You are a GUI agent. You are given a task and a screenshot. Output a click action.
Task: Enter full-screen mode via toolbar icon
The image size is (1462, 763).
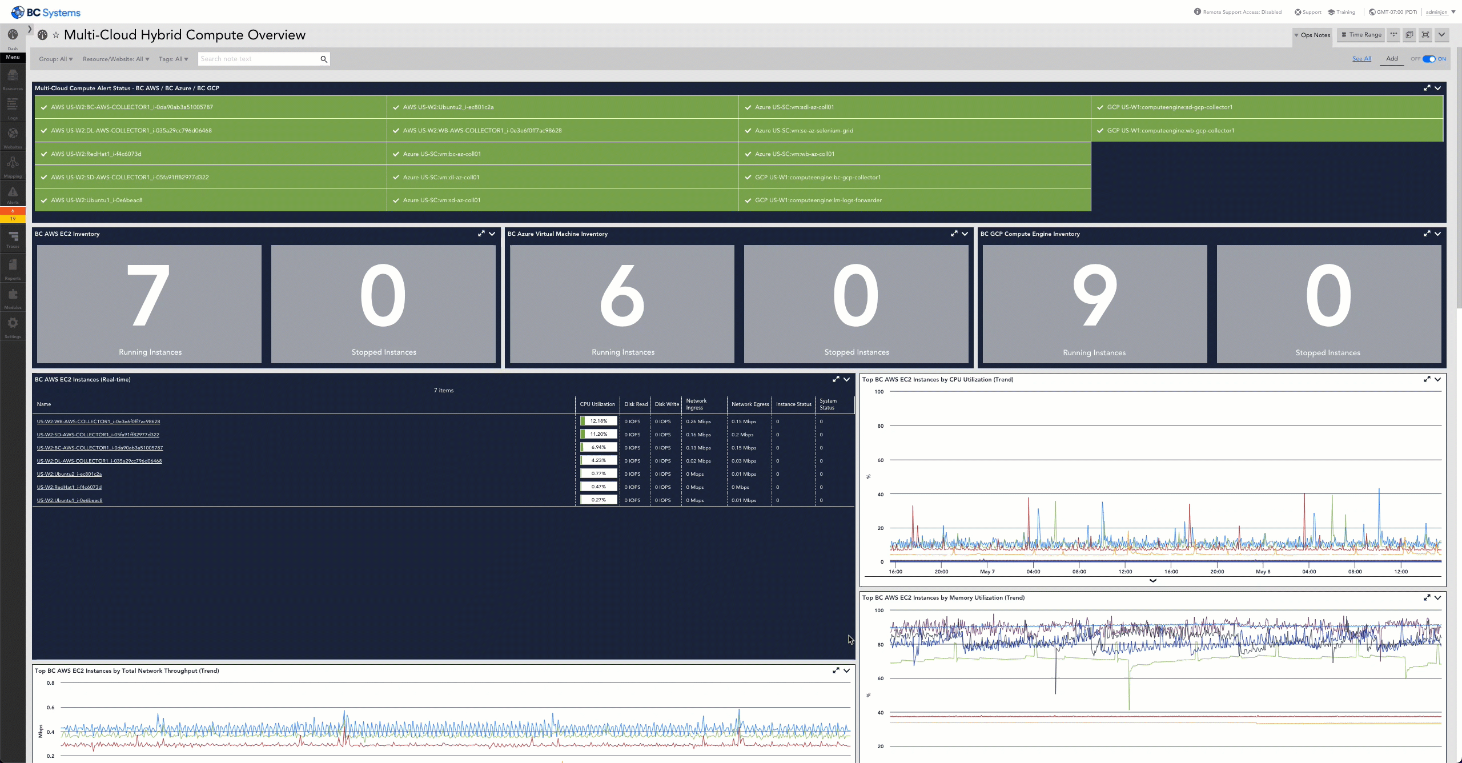pyautogui.click(x=1425, y=35)
